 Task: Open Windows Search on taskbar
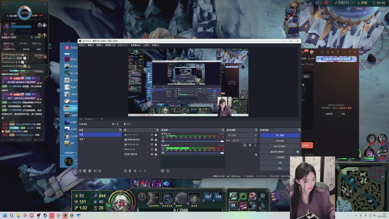point(11,215)
